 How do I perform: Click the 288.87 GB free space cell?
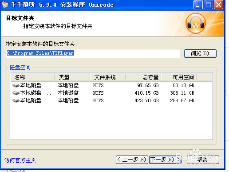point(182,100)
